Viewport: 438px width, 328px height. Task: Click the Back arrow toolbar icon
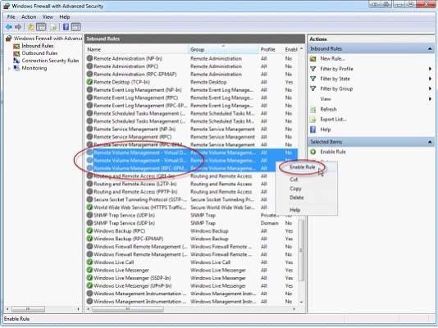coord(9,27)
